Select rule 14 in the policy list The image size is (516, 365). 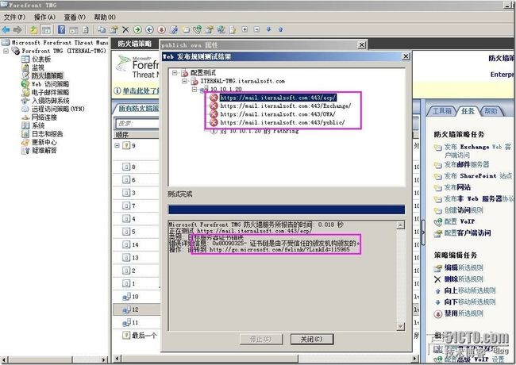pyautogui.click(x=135, y=244)
